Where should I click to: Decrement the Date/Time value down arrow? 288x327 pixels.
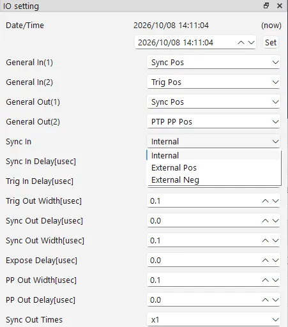(x=252, y=43)
